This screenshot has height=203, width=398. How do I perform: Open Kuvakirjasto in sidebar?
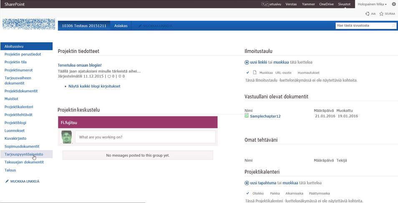(15, 138)
